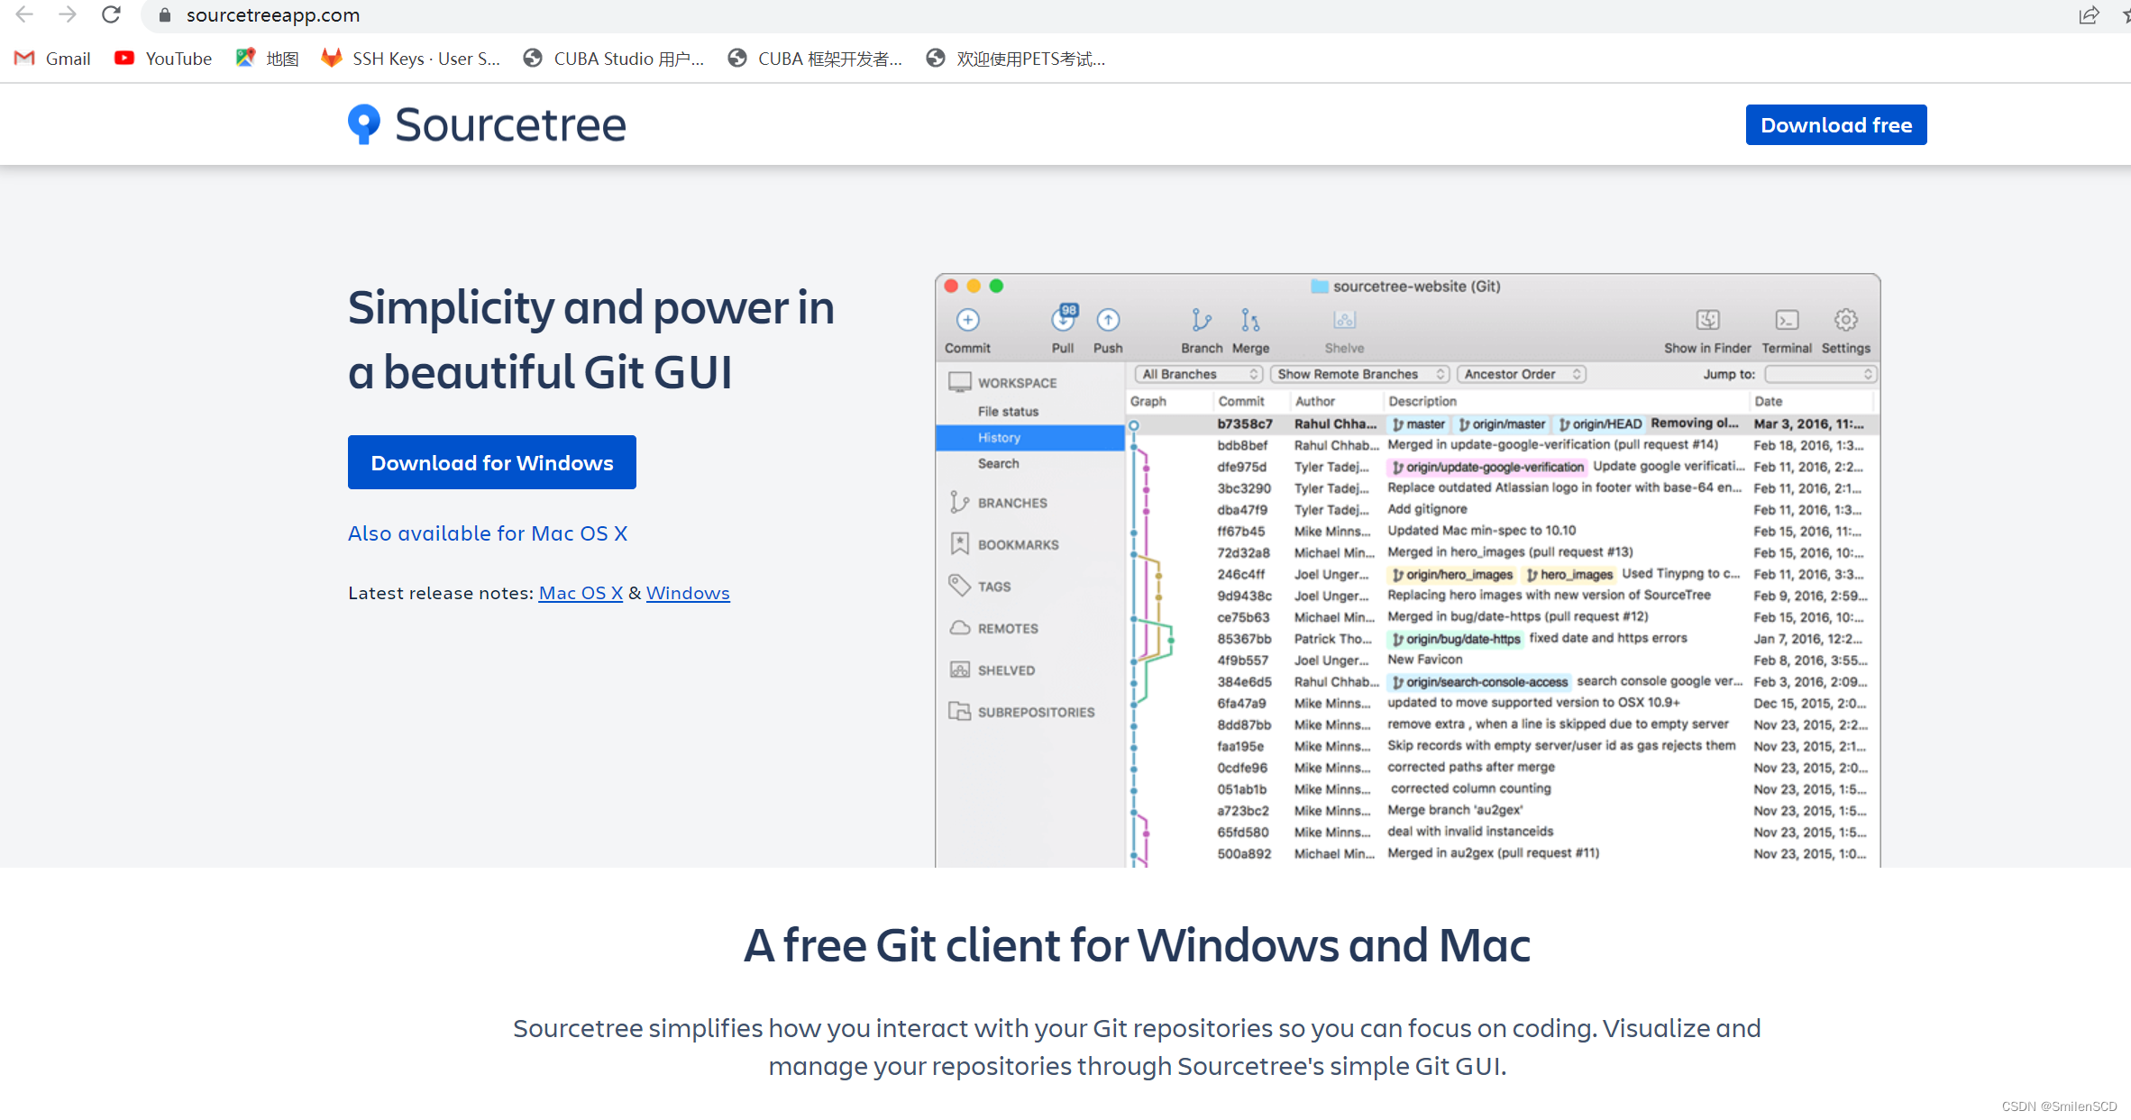Click the Date column header

click(1769, 401)
